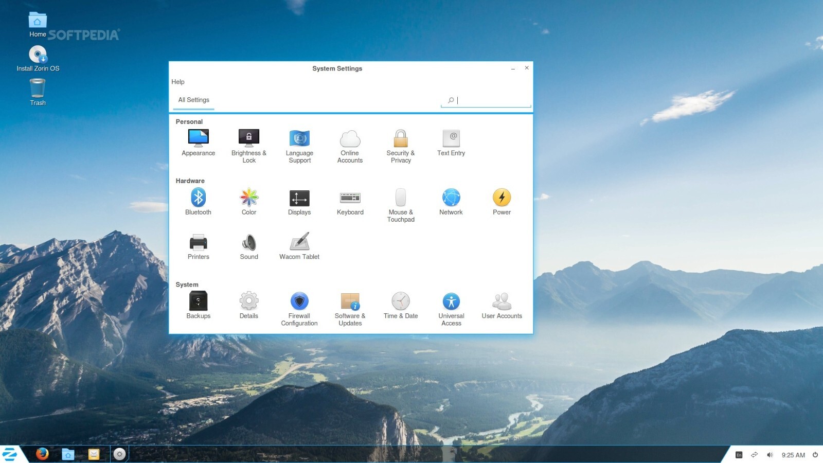
Task: Click the settings search field
Action: tap(486, 100)
